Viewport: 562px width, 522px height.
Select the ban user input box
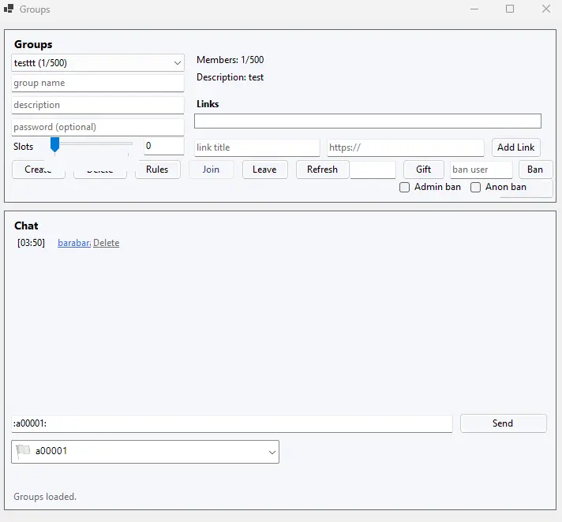point(481,170)
